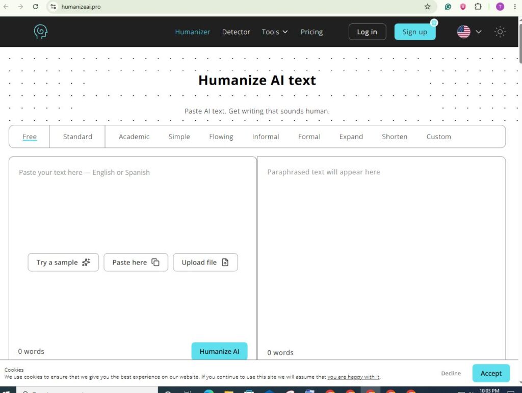Open the Grammarly extension icon

click(448, 7)
